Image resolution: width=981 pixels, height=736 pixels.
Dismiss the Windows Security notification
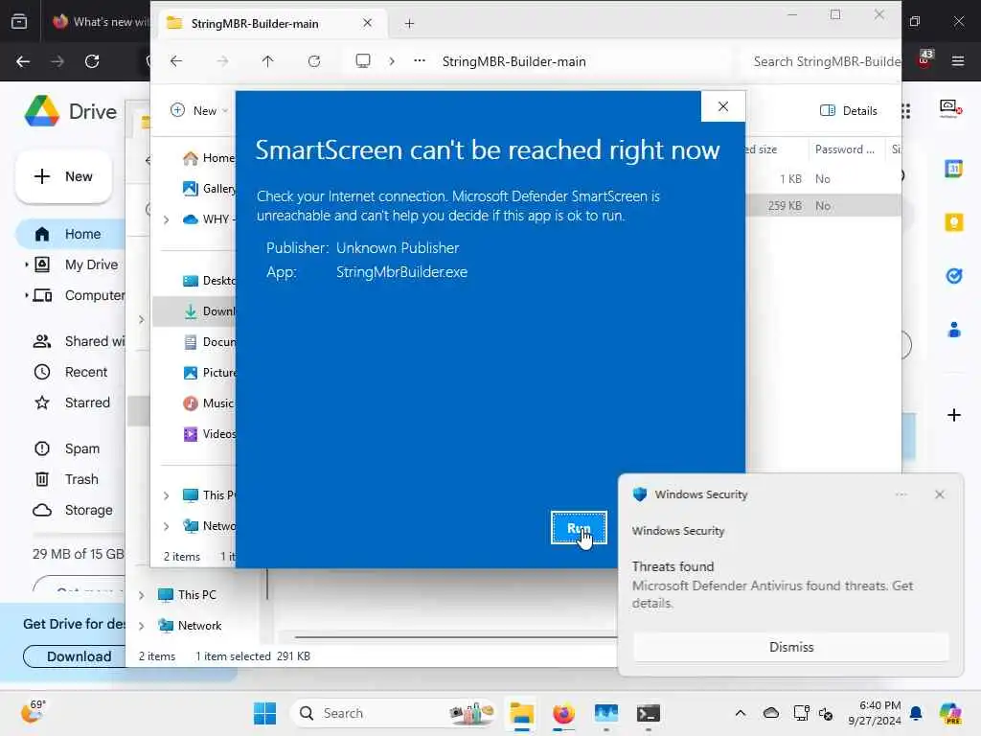(x=790, y=647)
